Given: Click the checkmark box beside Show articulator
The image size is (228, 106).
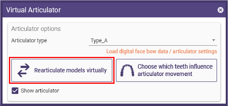Looking at the screenshot, I should coord(15,91).
